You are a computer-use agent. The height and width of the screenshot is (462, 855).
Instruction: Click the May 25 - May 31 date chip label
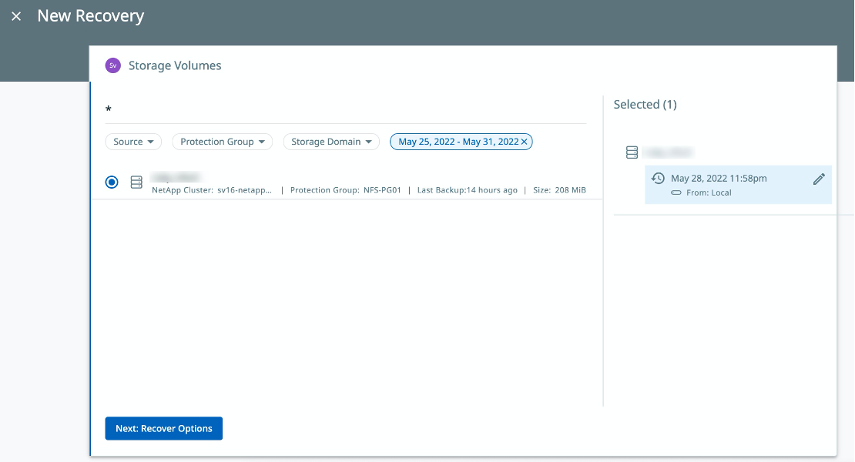coord(457,142)
